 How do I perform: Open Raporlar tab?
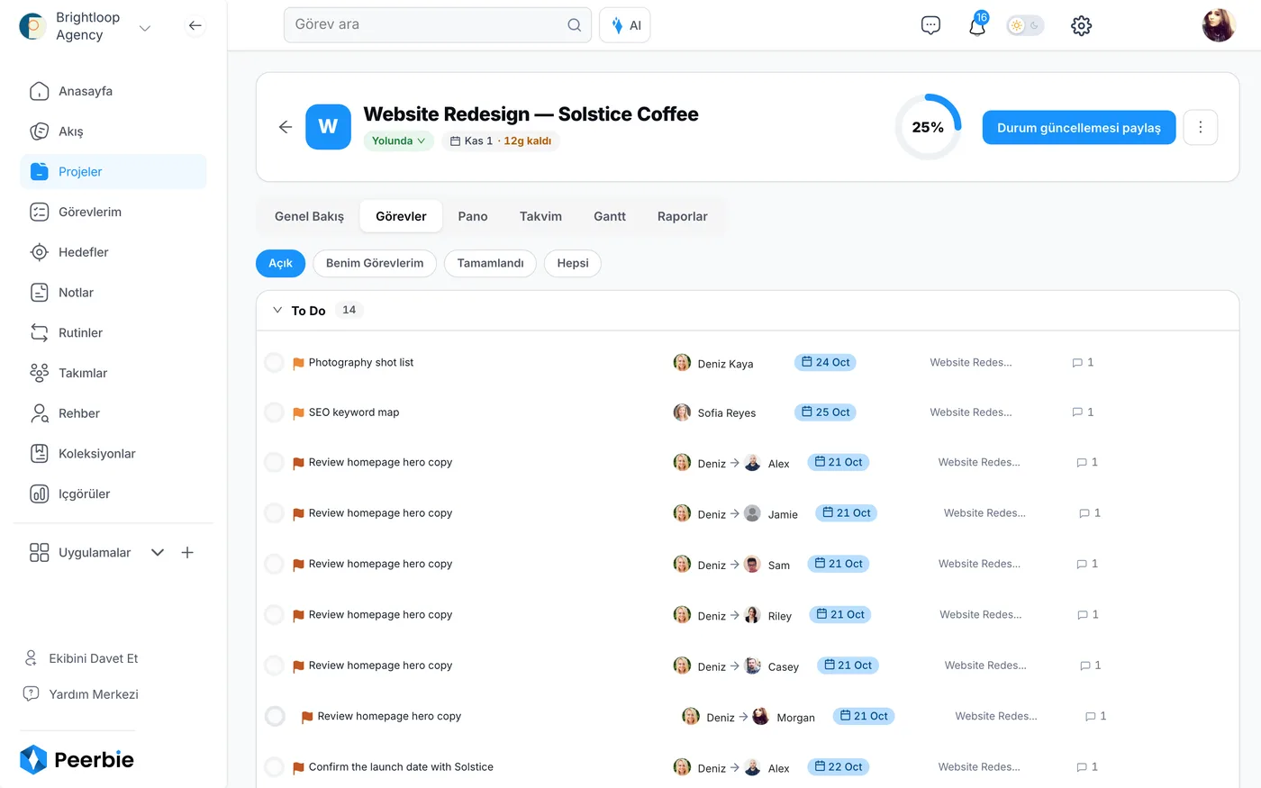point(683,216)
